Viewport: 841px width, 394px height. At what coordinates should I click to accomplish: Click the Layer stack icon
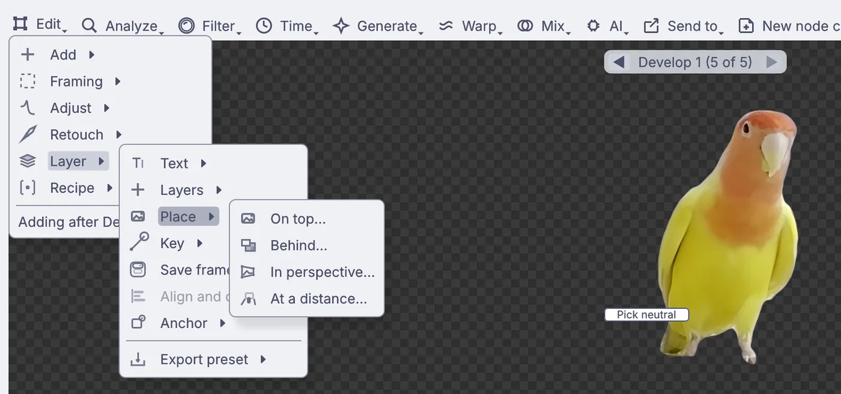(x=28, y=161)
